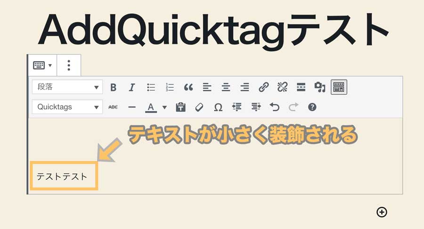Open keyboard shortcuts help icon
This screenshot has height=229, width=424.
(312, 107)
